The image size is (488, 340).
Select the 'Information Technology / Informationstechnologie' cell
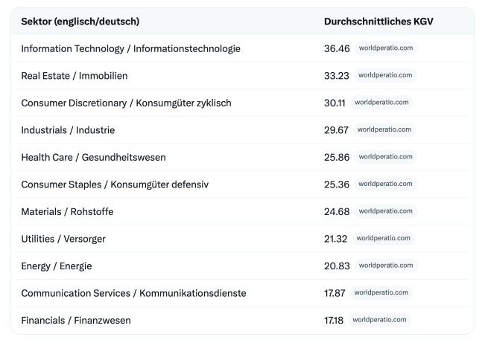click(130, 48)
